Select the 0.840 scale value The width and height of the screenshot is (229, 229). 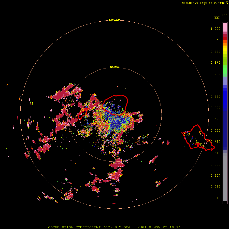[x=216, y=63]
